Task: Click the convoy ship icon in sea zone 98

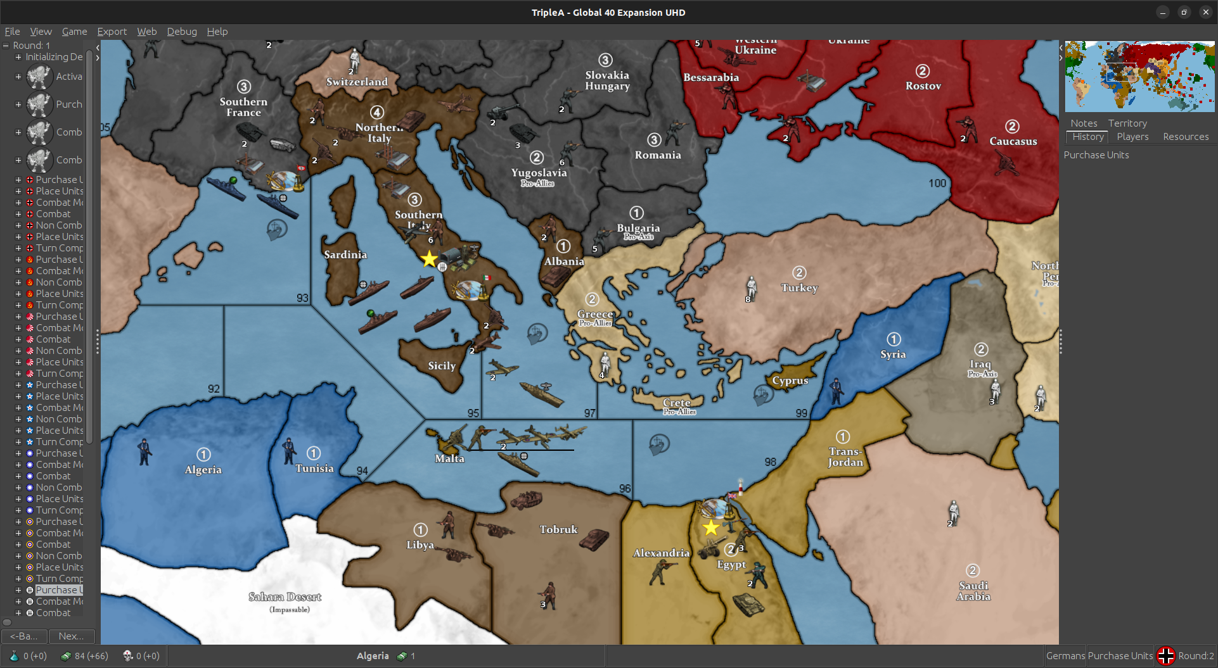Action: coord(659,445)
